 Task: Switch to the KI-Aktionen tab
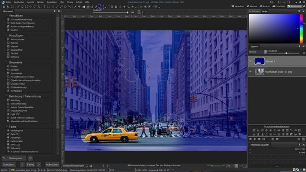coord(254,11)
